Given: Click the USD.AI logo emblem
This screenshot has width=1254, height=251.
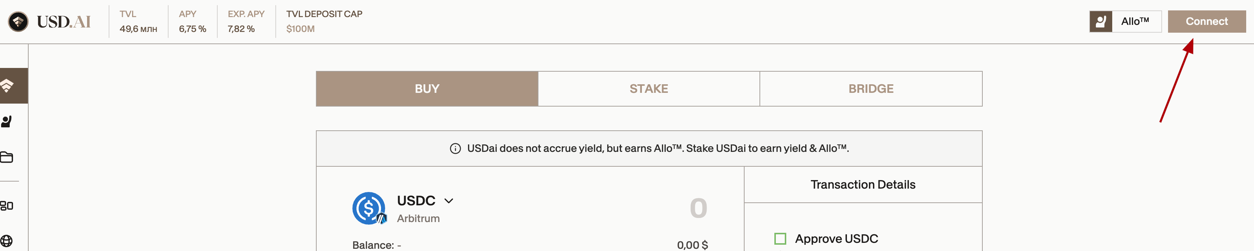Looking at the screenshot, I should pyautogui.click(x=19, y=22).
